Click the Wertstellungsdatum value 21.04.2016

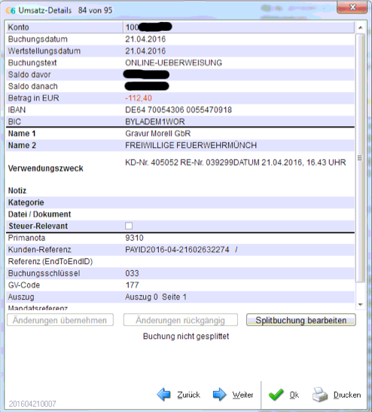click(145, 51)
